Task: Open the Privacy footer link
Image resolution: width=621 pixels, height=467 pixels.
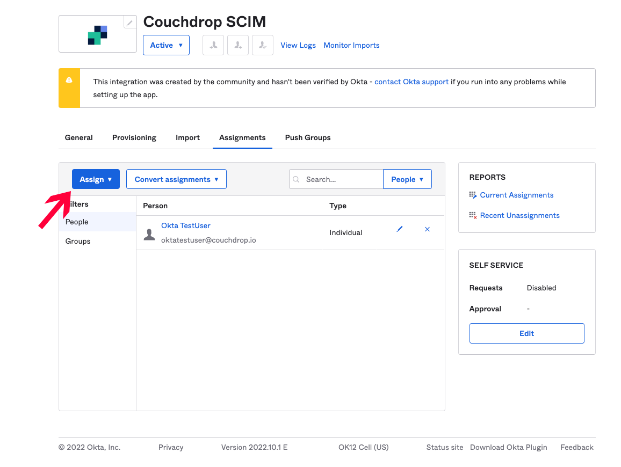Action: click(171, 447)
